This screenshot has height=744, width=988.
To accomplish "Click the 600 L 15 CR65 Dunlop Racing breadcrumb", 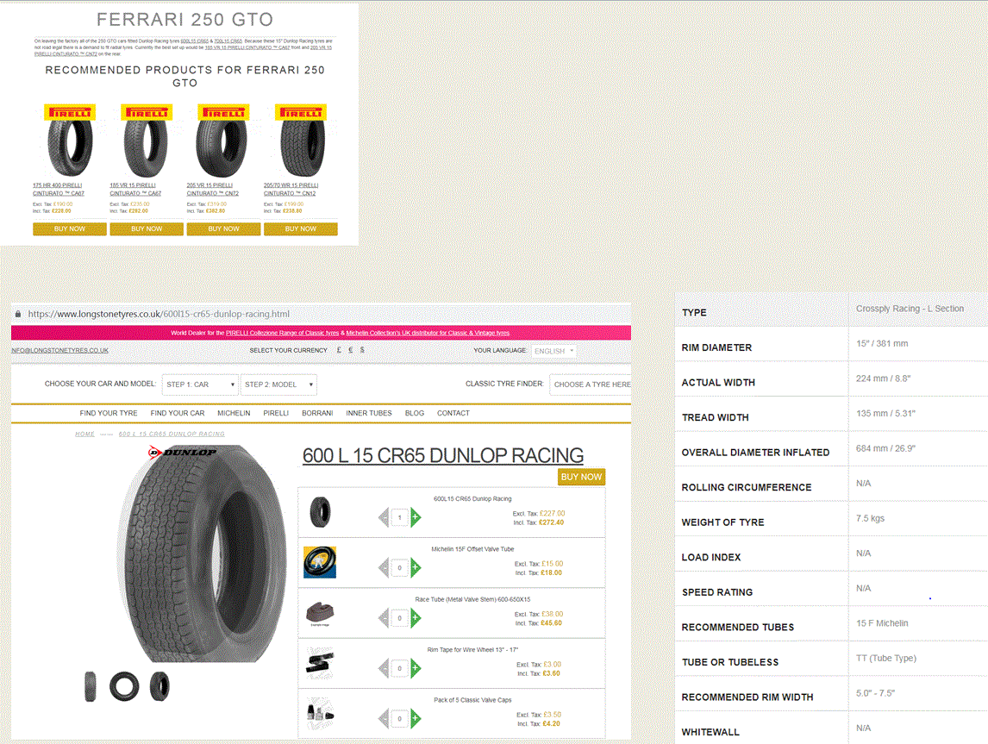I will pos(172,434).
